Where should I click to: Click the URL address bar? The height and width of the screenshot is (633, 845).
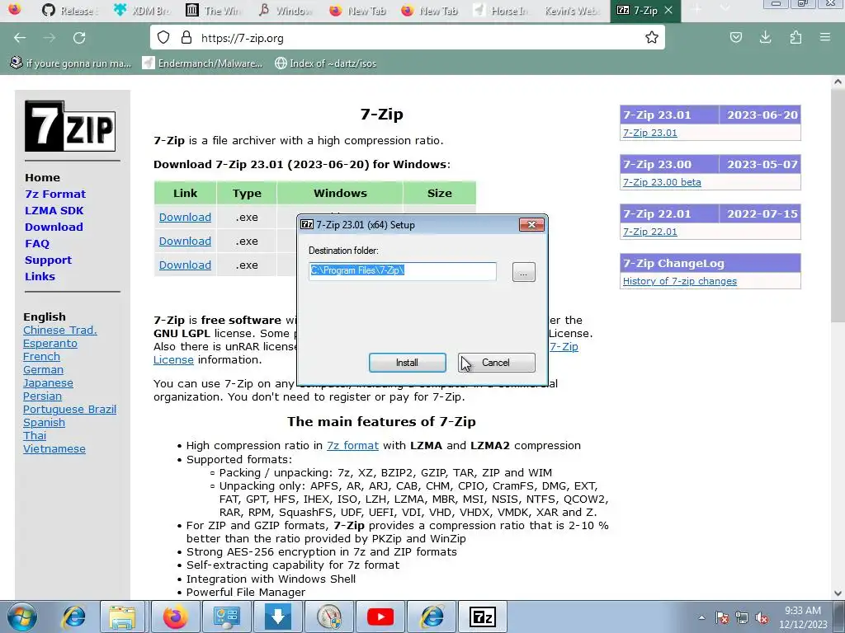407,38
